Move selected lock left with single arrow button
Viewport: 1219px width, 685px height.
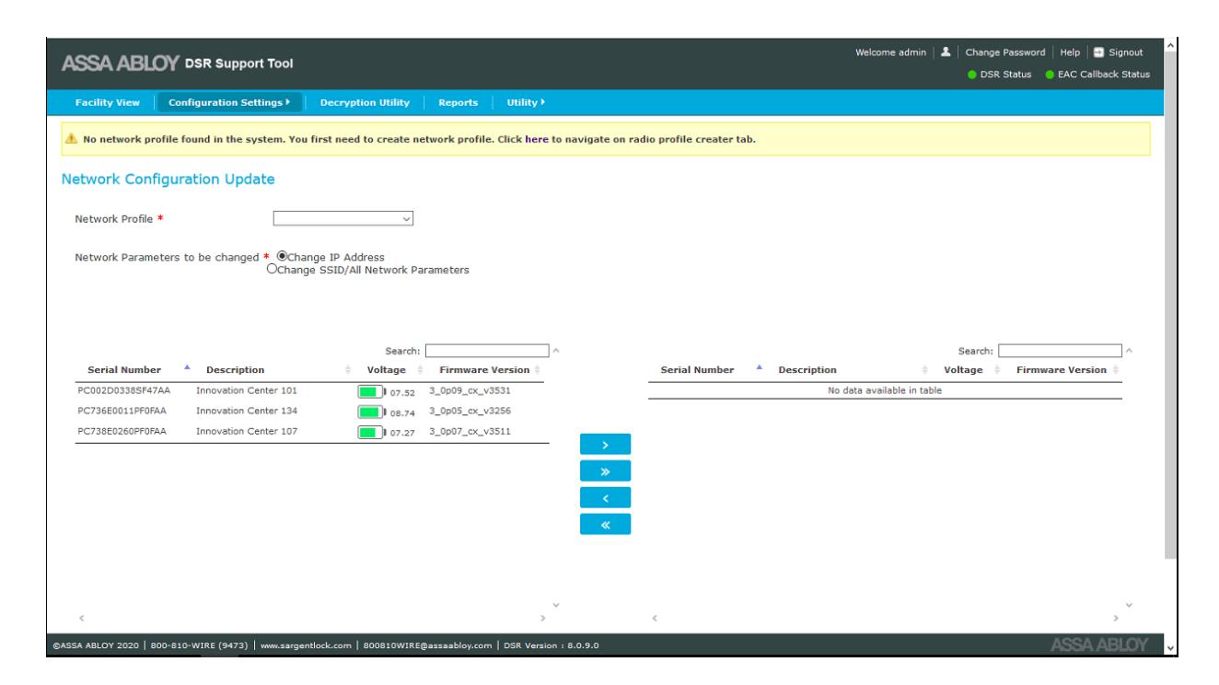(605, 498)
